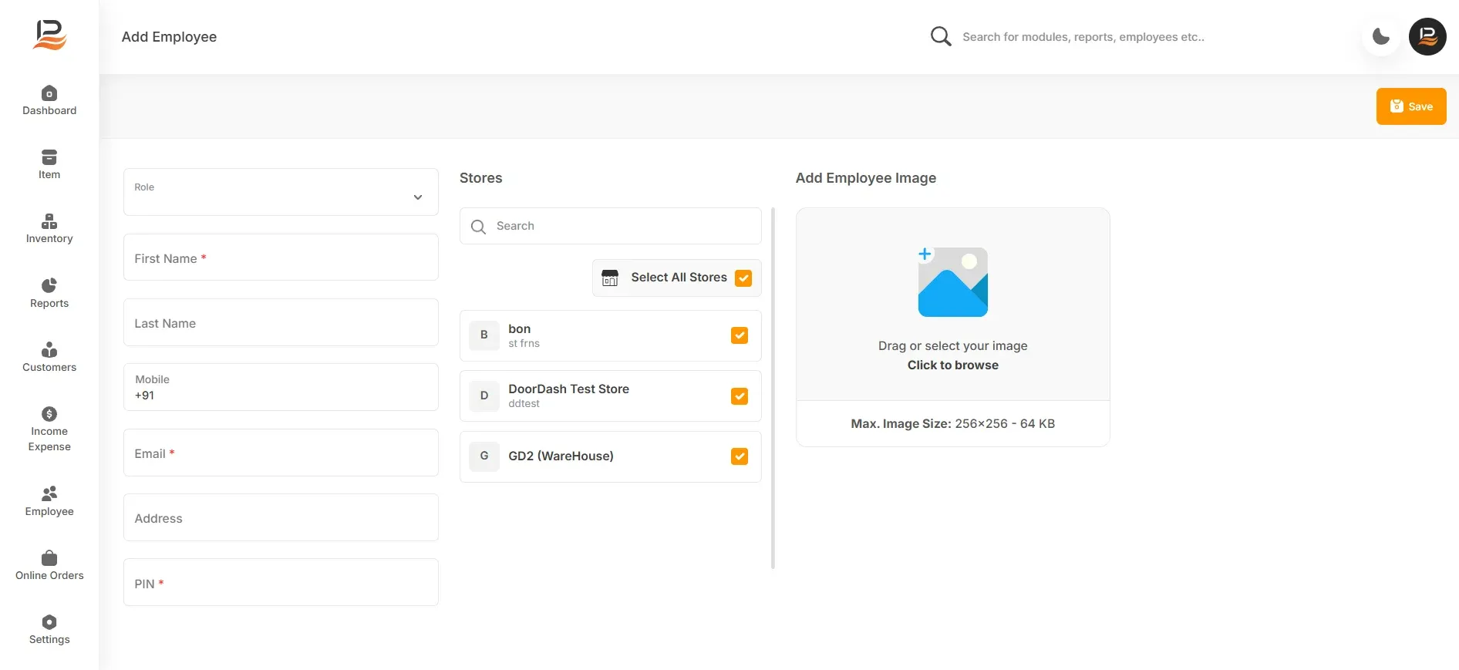This screenshot has height=670, width=1459.
Task: Uncheck the GD2 (WareHouse) checkbox
Action: pos(740,456)
